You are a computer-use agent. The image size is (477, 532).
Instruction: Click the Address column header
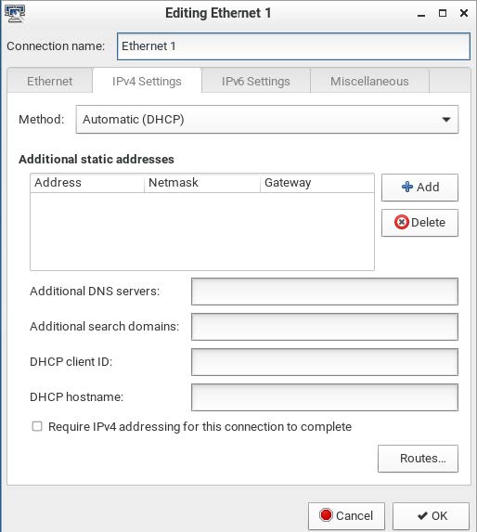[87, 183]
